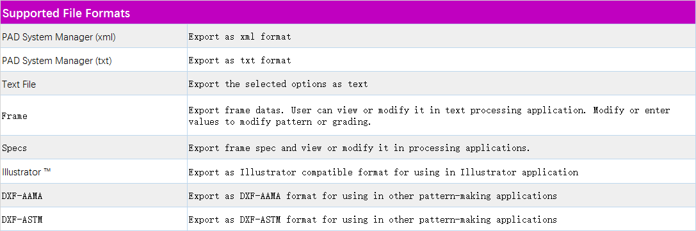Click the trademark symbol next to Illustrator

click(47, 171)
